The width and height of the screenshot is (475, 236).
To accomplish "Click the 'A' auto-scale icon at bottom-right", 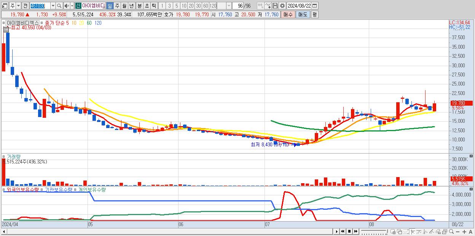I will 471,232.
